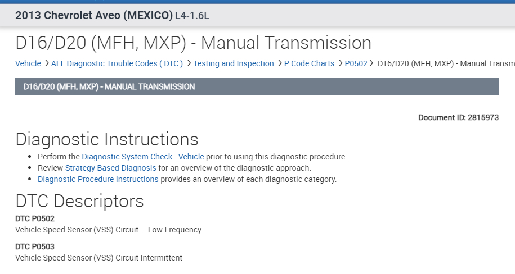Click the L4-1.6L engine label

click(x=192, y=16)
